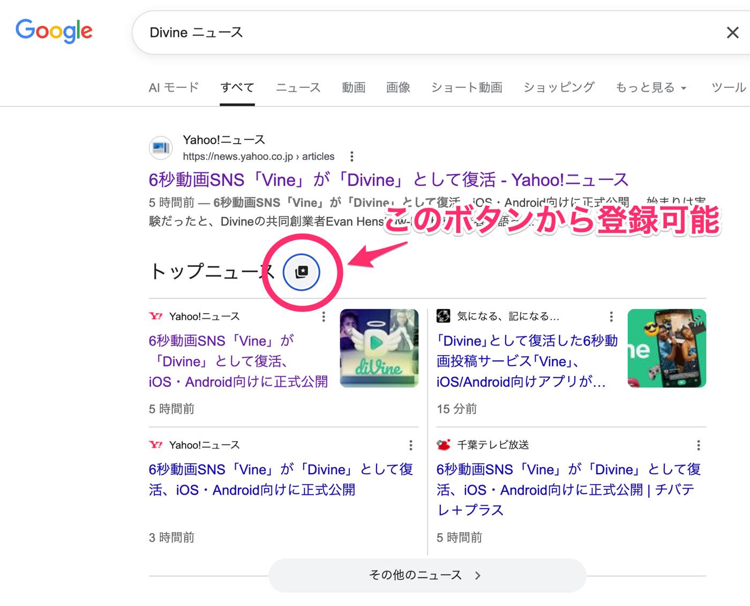Viewport: 750px width, 606px height.
Task: Open the Vine復活 Yahoo!ニュース headline link
Action: coord(388,179)
